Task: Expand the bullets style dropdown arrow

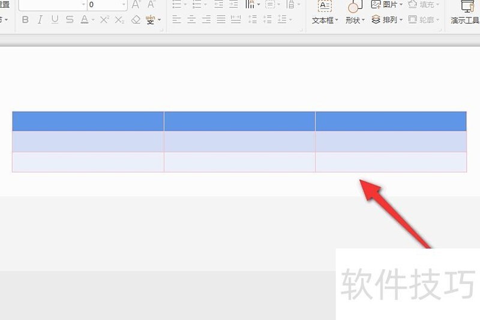Action: (185, 5)
